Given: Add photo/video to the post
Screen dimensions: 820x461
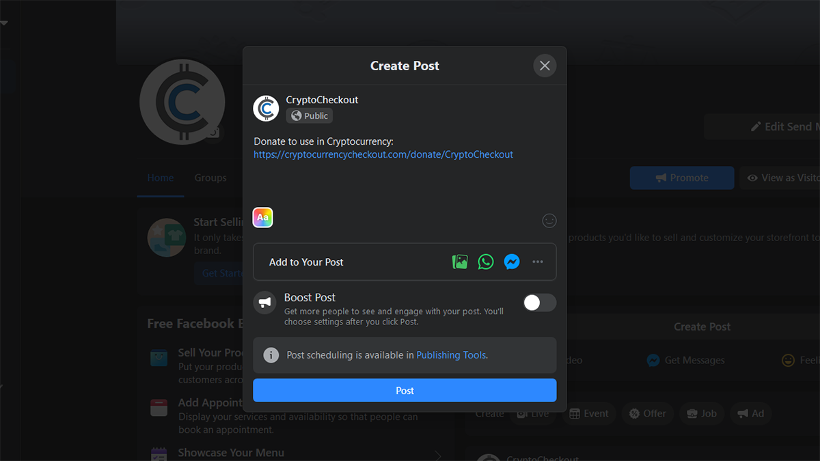Looking at the screenshot, I should 460,262.
